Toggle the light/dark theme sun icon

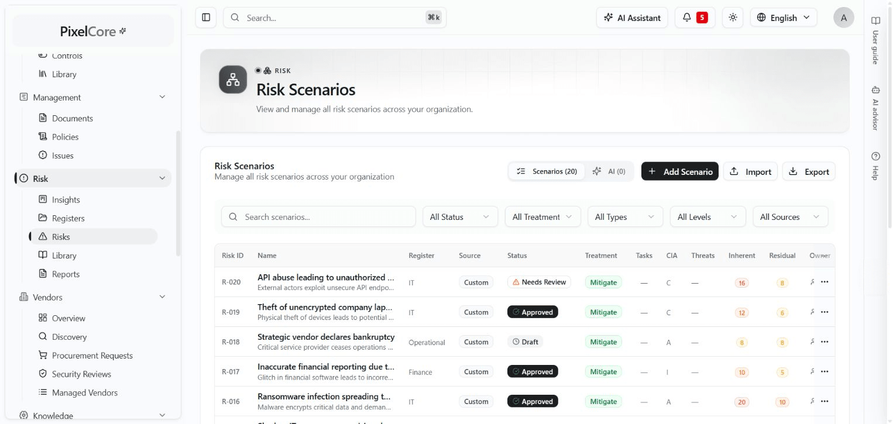[733, 18]
